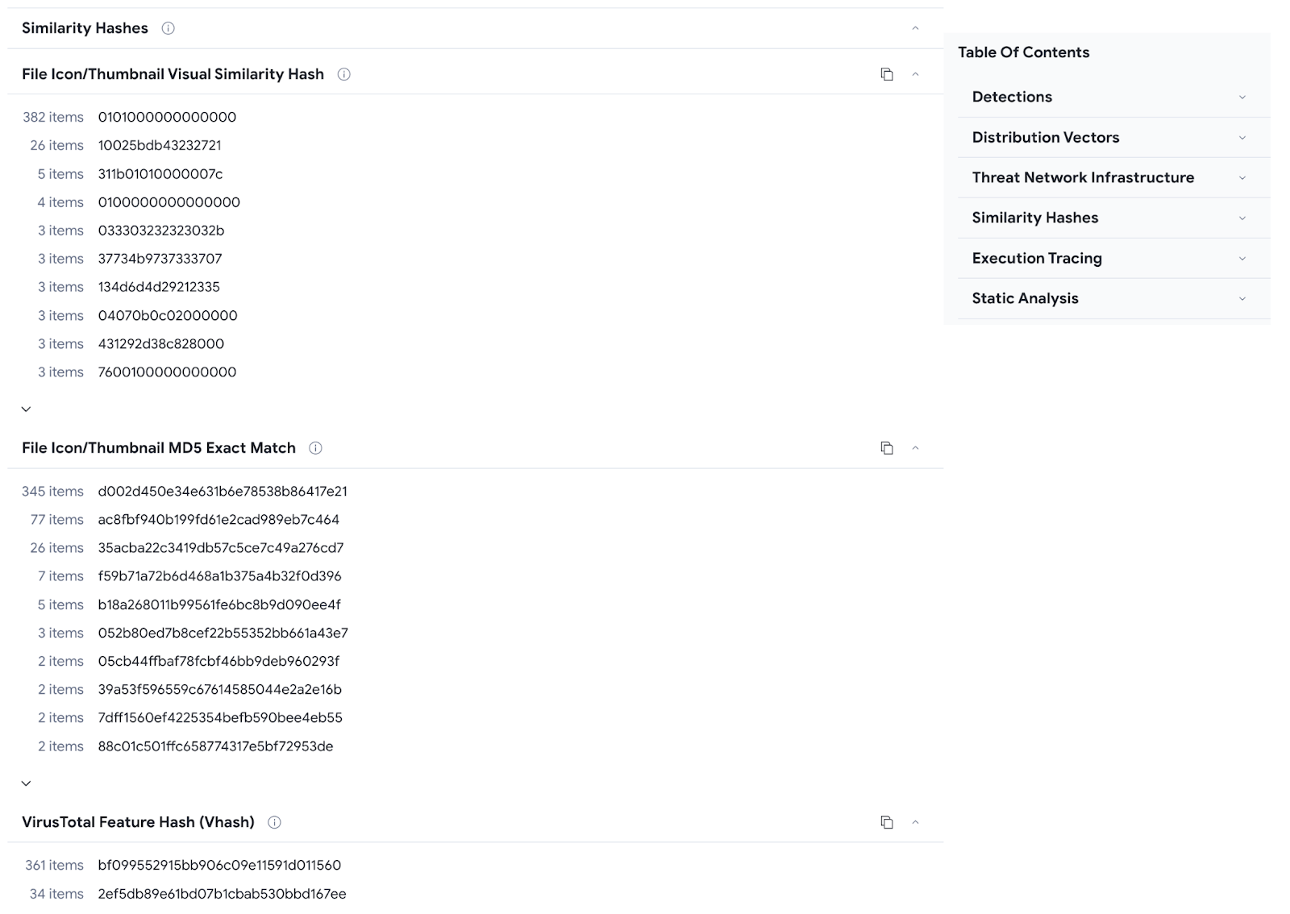Viewport: 1290px width, 914px height.
Task: Collapse the MD5 Exact Match section
Action: (x=915, y=448)
